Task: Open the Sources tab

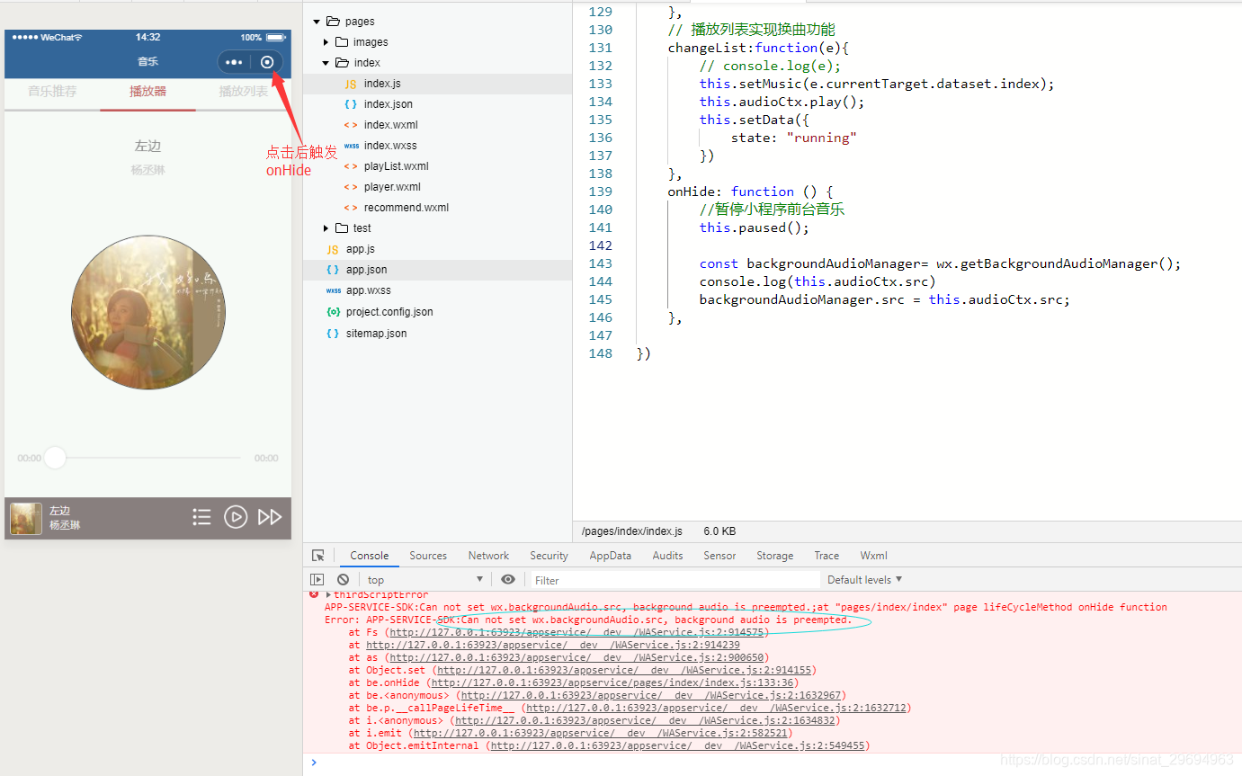Action: click(x=428, y=556)
